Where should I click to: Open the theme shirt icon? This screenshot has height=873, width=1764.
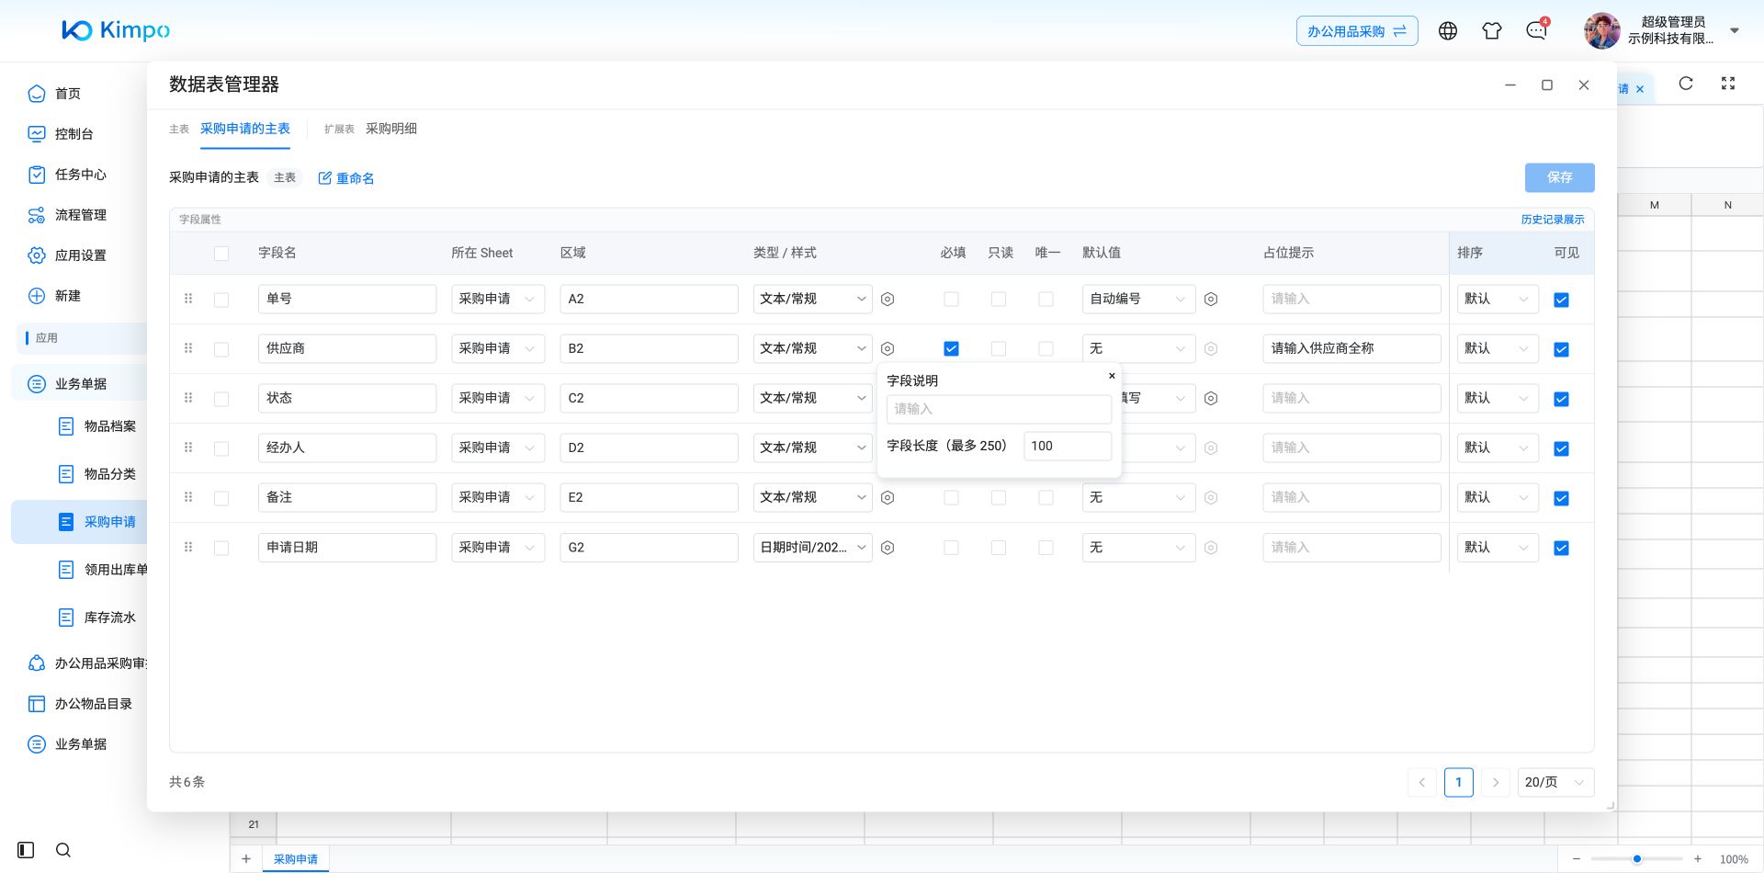coord(1492,31)
